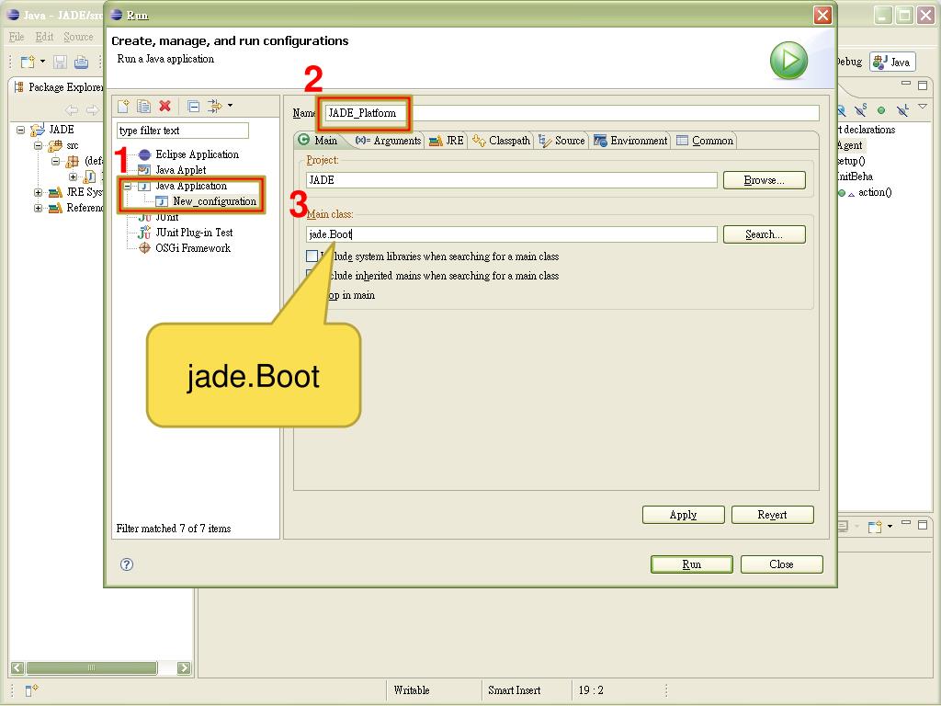Open File menu in Eclipse window

tap(17, 37)
